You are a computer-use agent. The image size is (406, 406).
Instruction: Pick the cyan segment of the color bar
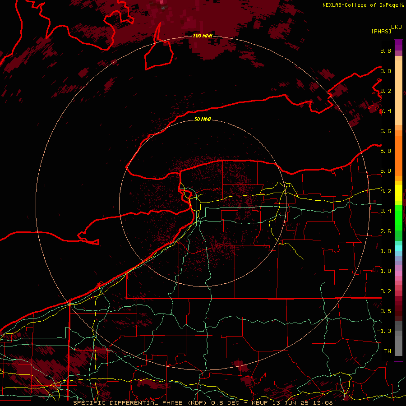[x=398, y=248]
